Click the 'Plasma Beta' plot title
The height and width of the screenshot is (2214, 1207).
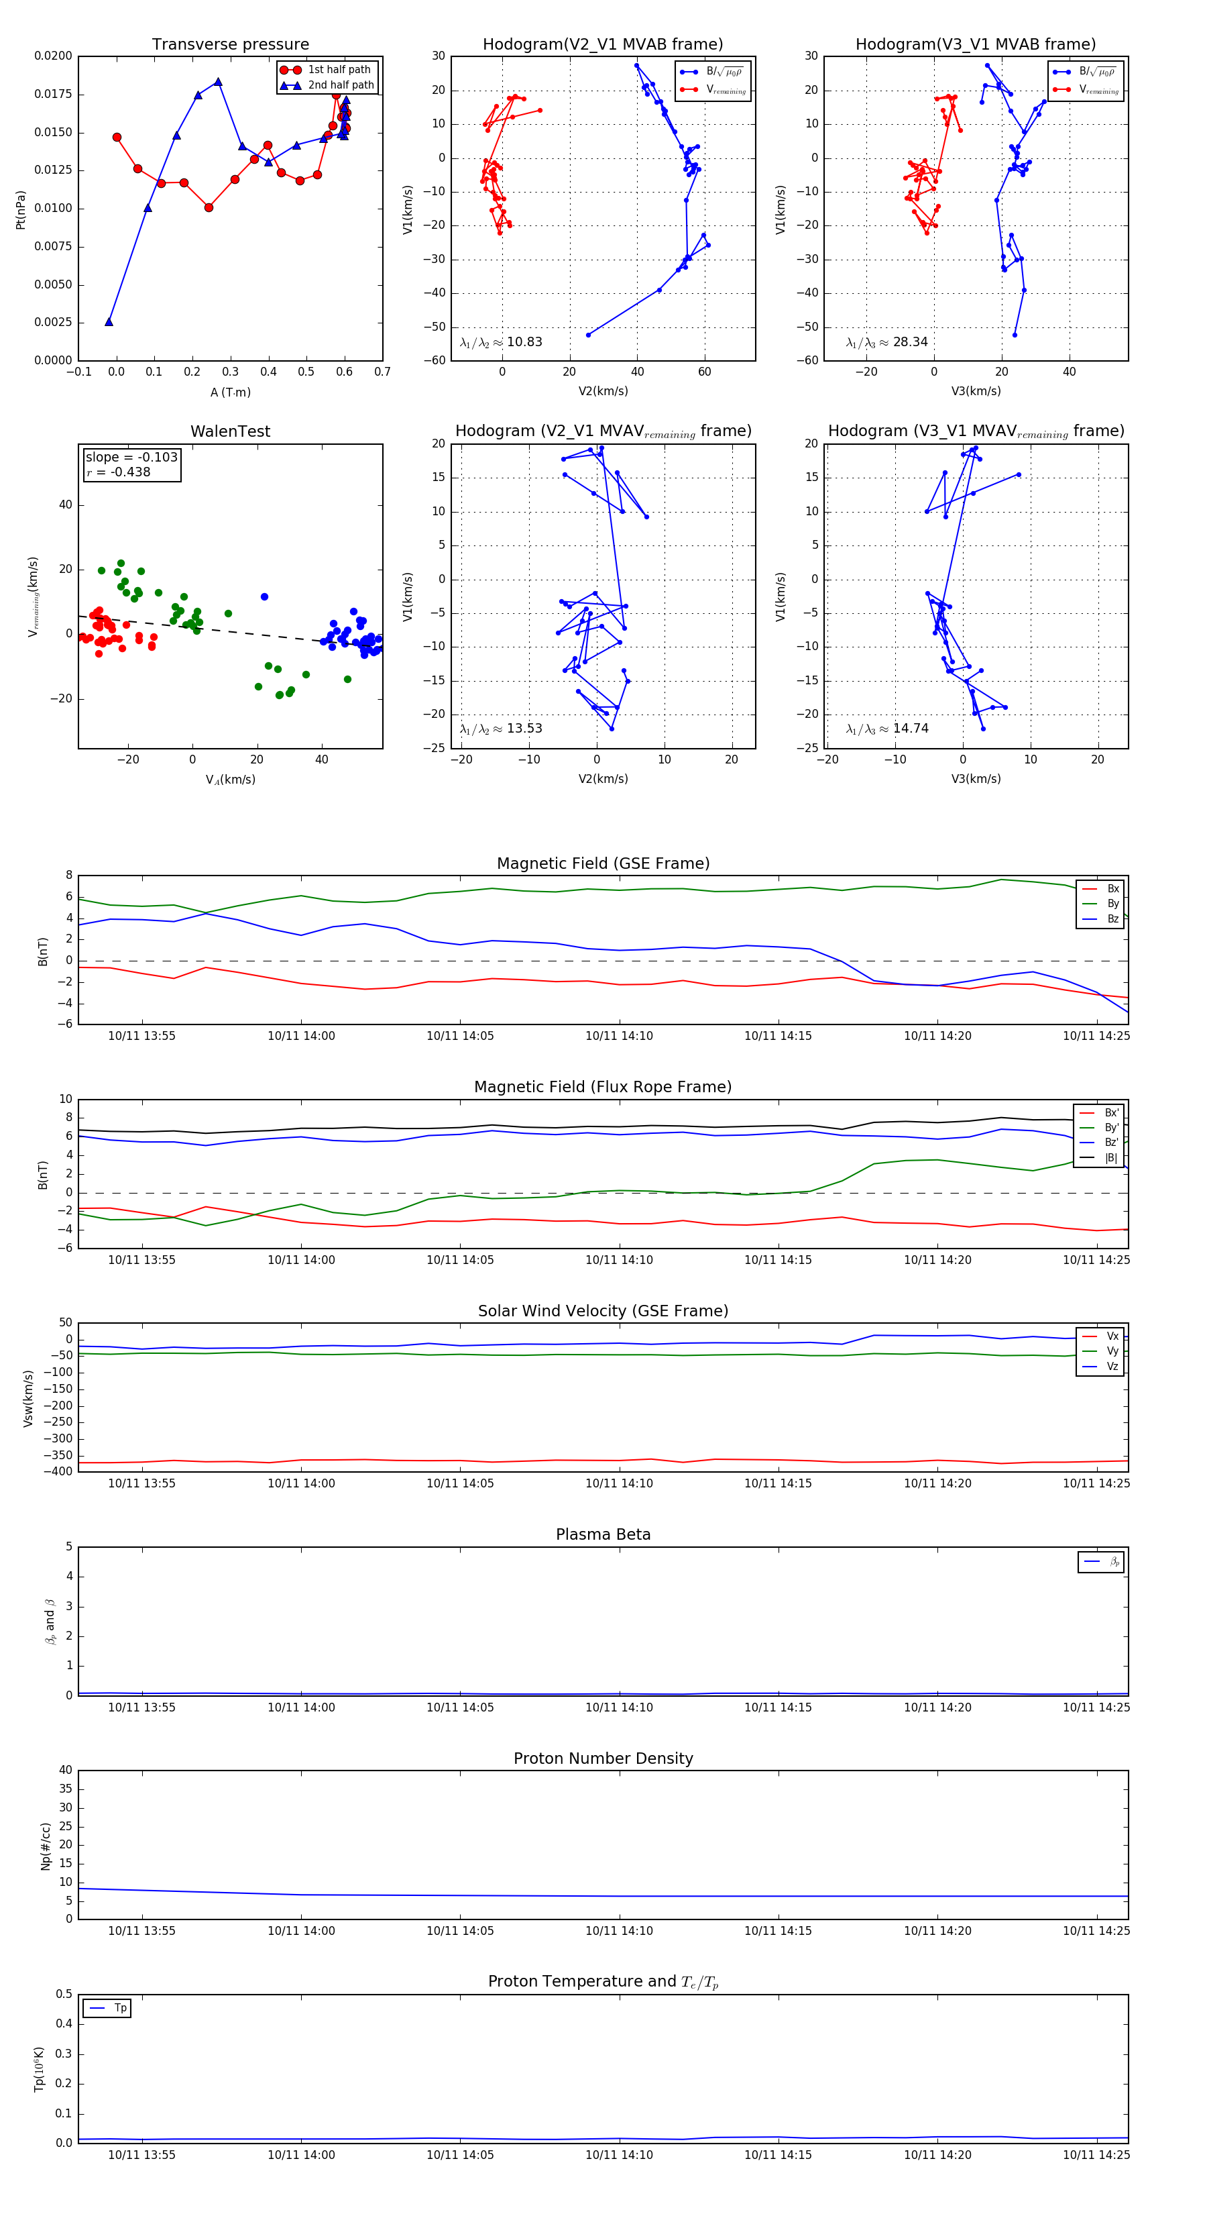tap(603, 1535)
